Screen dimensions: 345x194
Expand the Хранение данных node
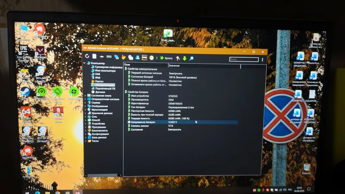85,113
